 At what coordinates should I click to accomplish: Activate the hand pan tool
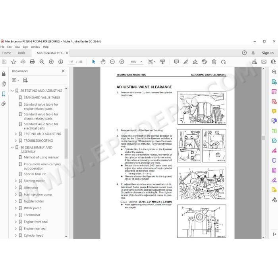coord(103,62)
